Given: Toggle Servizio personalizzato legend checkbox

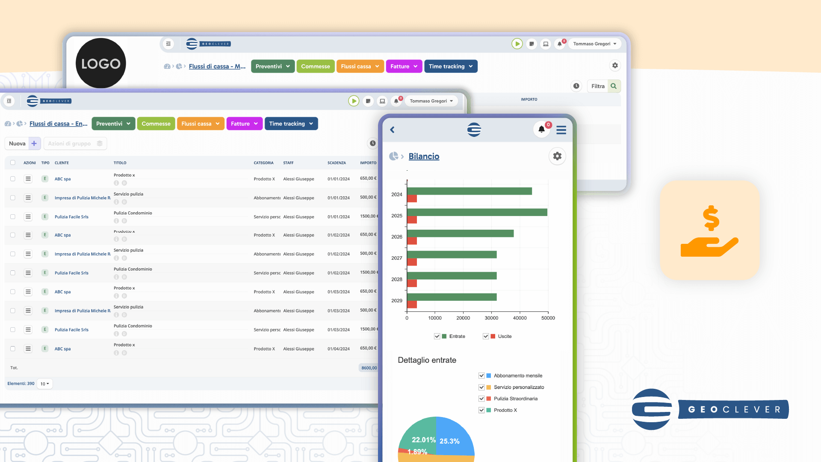Looking at the screenshot, I should pyautogui.click(x=481, y=387).
